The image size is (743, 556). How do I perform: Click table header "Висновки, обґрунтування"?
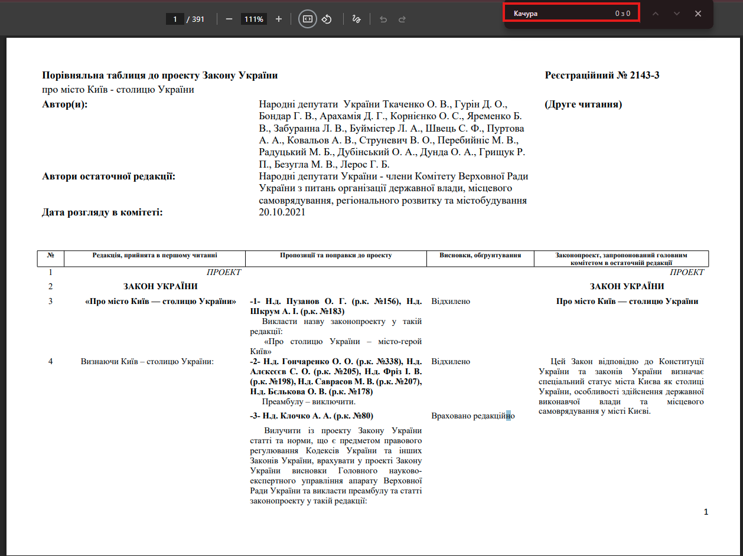tap(480, 256)
